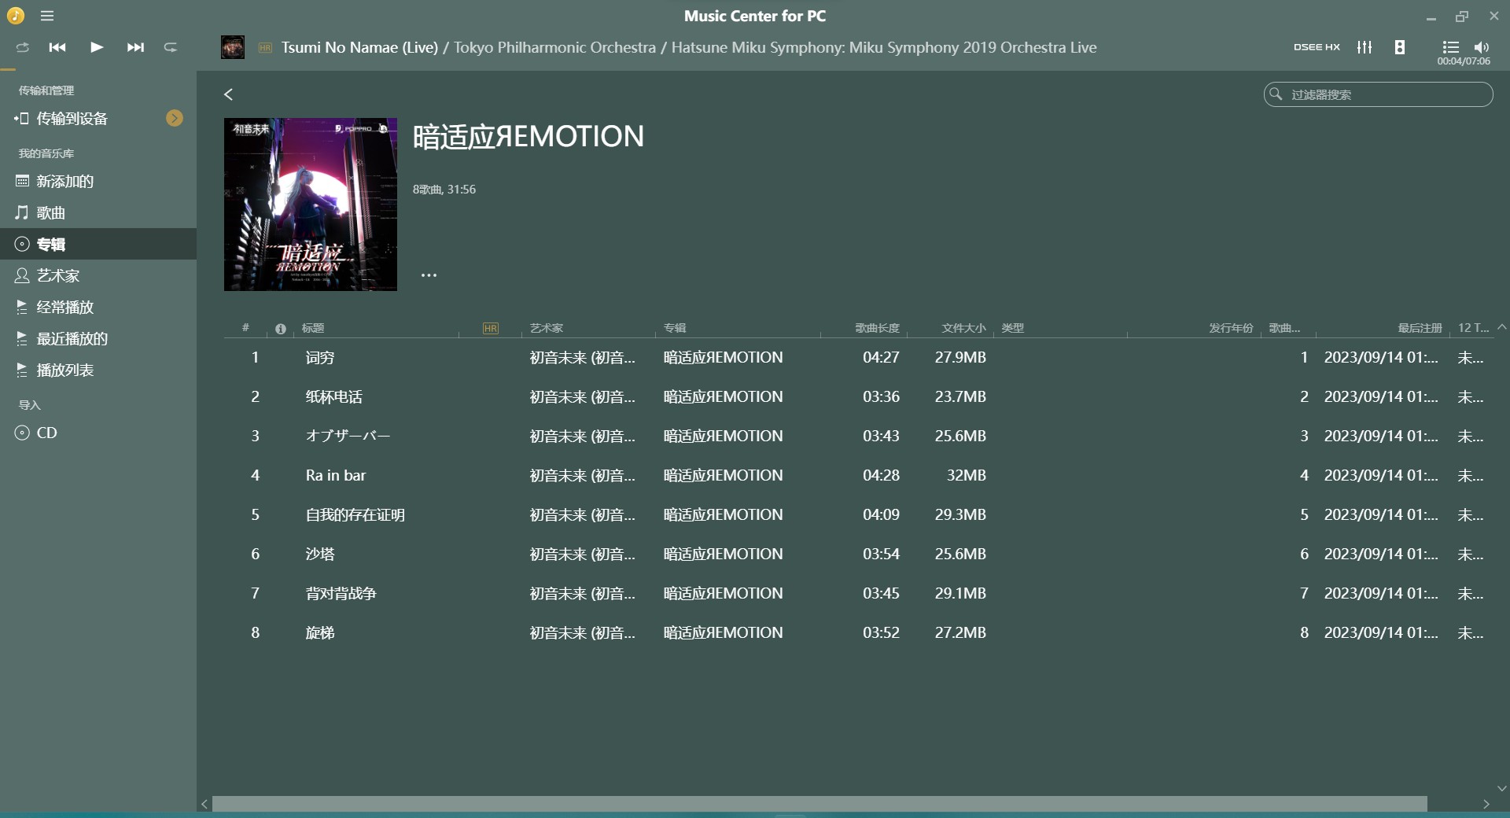Sort by 最后注册 column header

(x=1420, y=328)
